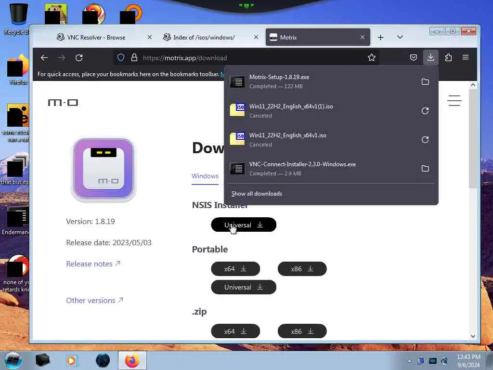Select the Firefox desktop shortcut
493x370 pixels.
point(17,70)
